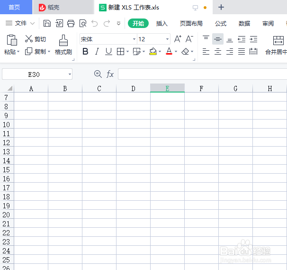The height and width of the screenshot is (270, 287).
Task: Click the Save icon in quick toolbar
Action: 47,23
